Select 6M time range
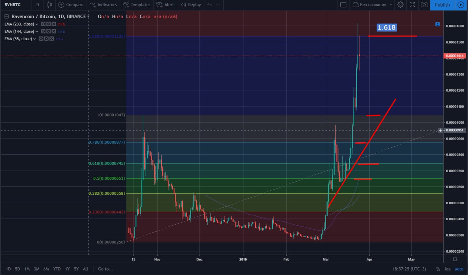The image size is (468, 275). pos(46,269)
